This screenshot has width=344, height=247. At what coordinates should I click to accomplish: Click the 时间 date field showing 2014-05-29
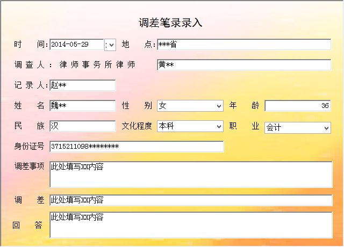(76, 45)
